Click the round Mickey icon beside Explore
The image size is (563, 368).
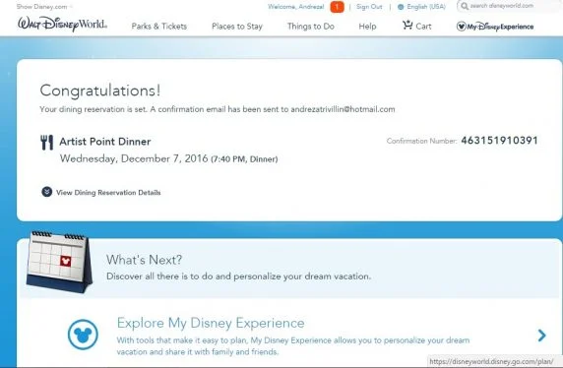pyautogui.click(x=83, y=335)
